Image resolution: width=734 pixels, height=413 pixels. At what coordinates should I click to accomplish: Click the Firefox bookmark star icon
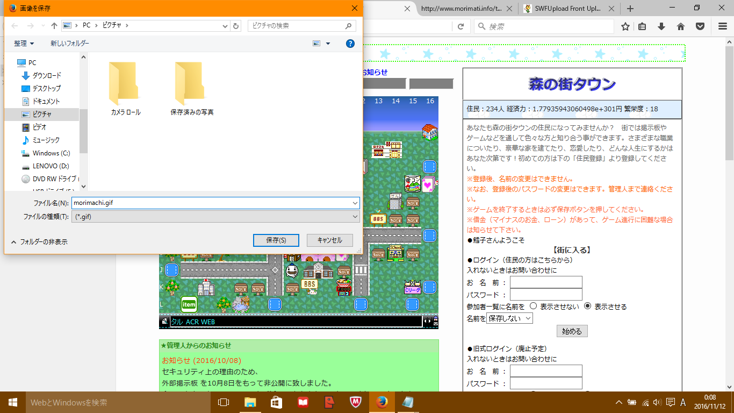click(x=625, y=26)
